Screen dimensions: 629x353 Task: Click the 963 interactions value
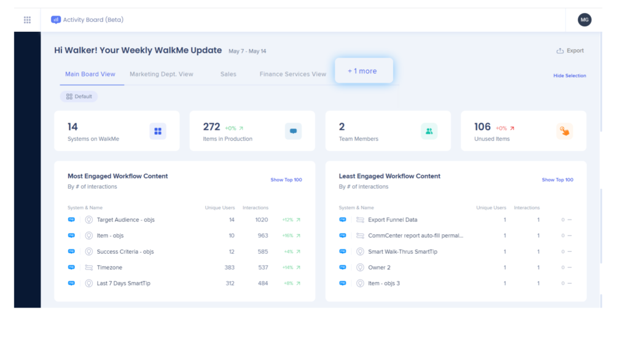[263, 236]
